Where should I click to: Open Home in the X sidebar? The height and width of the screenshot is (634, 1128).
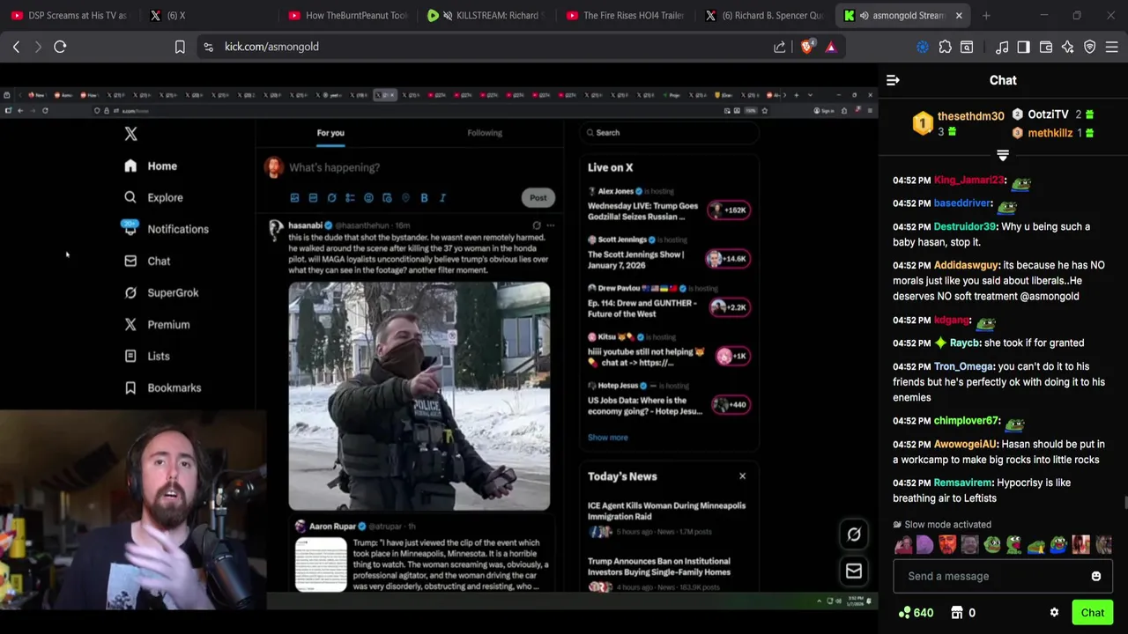click(151, 166)
